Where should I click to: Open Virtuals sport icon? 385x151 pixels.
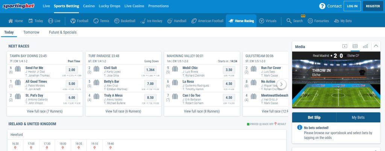click(x=262, y=21)
